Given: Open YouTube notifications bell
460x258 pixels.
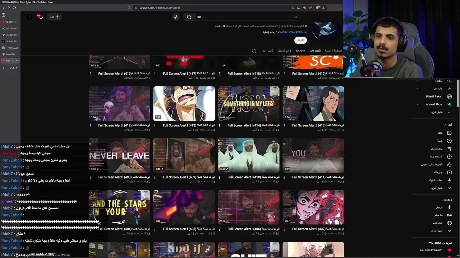Looking at the screenshot, I should (x=40, y=16).
